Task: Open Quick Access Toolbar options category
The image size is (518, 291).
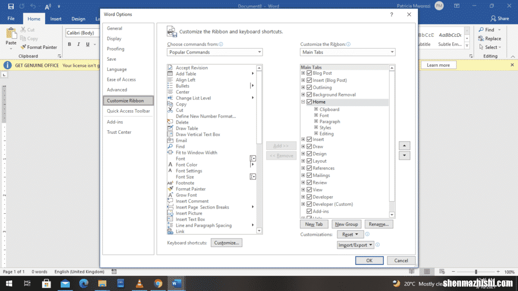Action: click(x=128, y=111)
